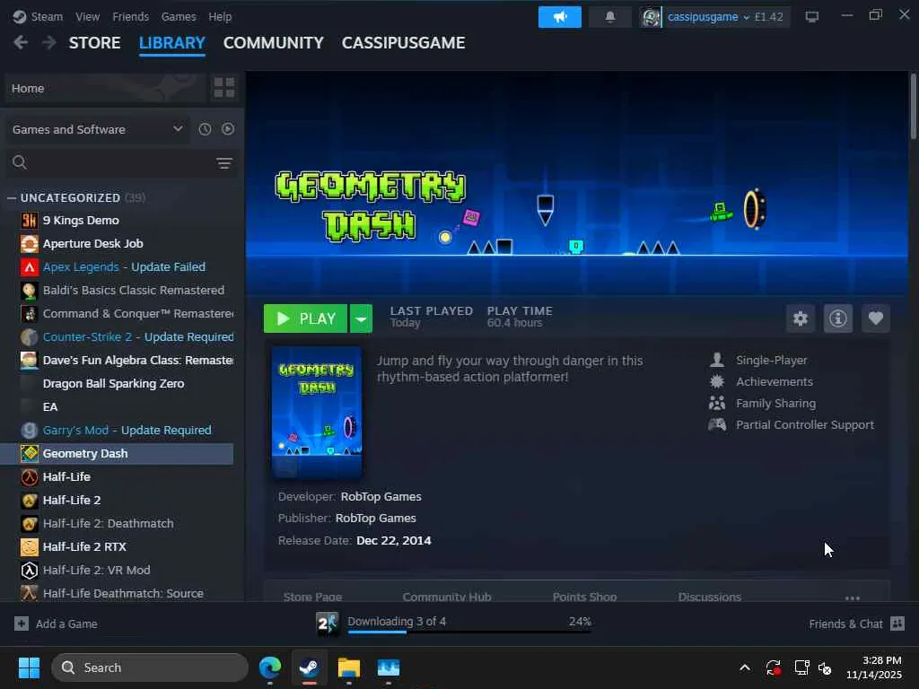
Task: Open the Community Hub link
Action: pos(447,597)
